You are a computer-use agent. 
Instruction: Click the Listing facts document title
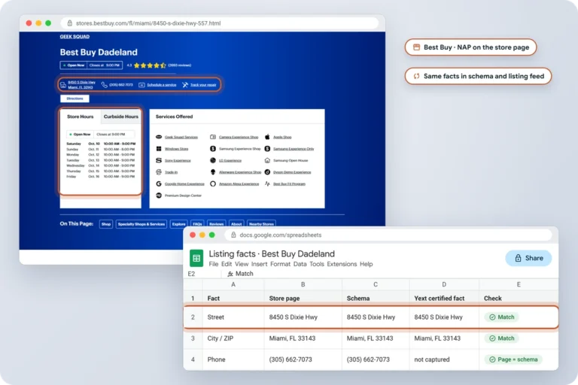pyautogui.click(x=272, y=254)
